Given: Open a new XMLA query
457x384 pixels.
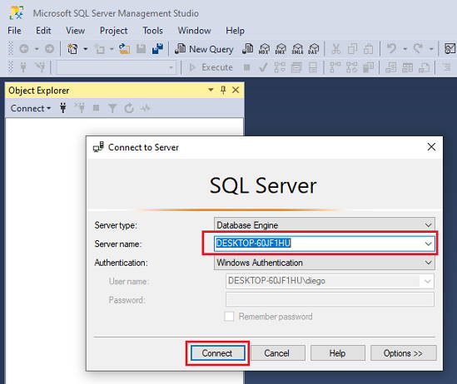Looking at the screenshot, I should click(x=297, y=49).
